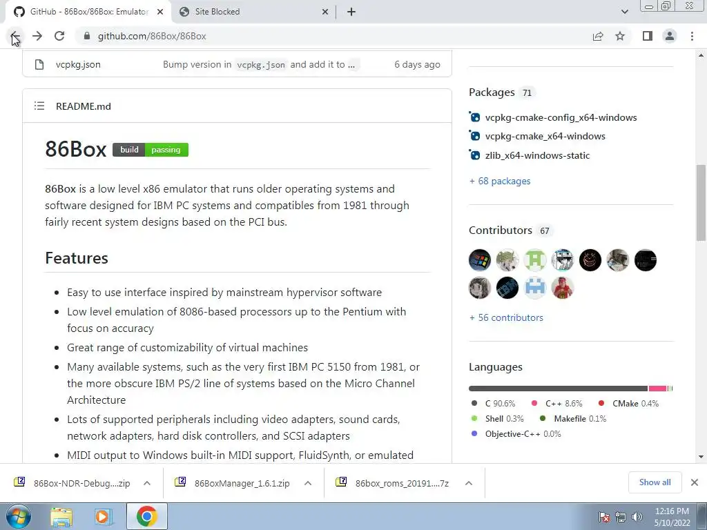The width and height of the screenshot is (707, 530).
Task: Open Windows Explorer from taskbar
Action: point(61,517)
